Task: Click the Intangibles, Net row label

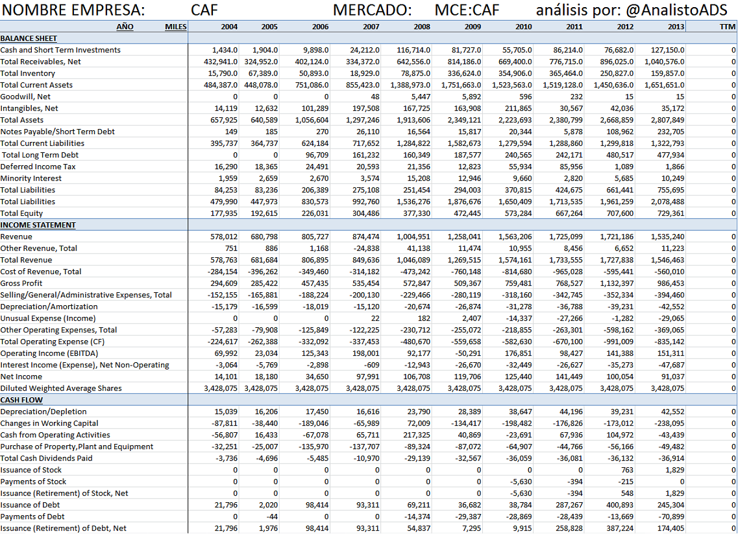Action: 29,108
